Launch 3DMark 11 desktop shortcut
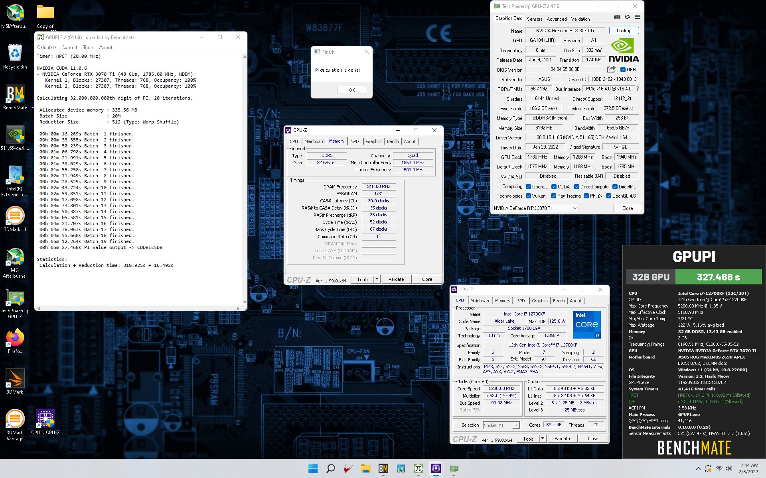The height and width of the screenshot is (478, 766). click(x=15, y=219)
